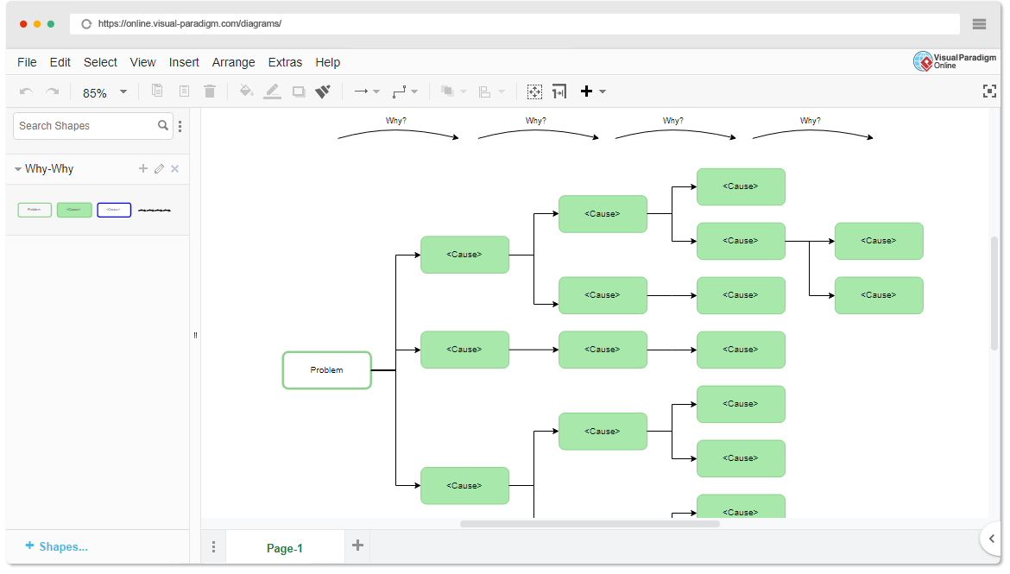Open the Arrange menu
The image size is (1010, 574).
click(234, 62)
